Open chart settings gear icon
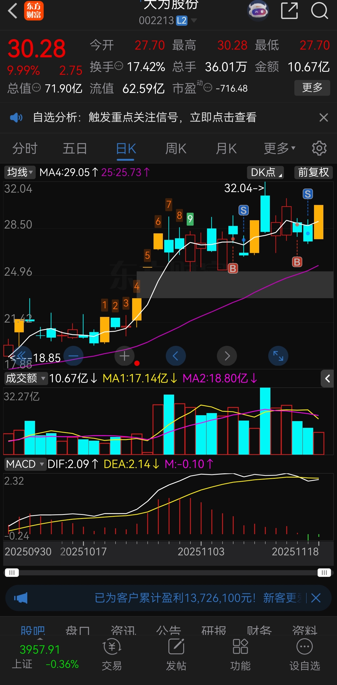The width and height of the screenshot is (337, 685). [x=319, y=148]
